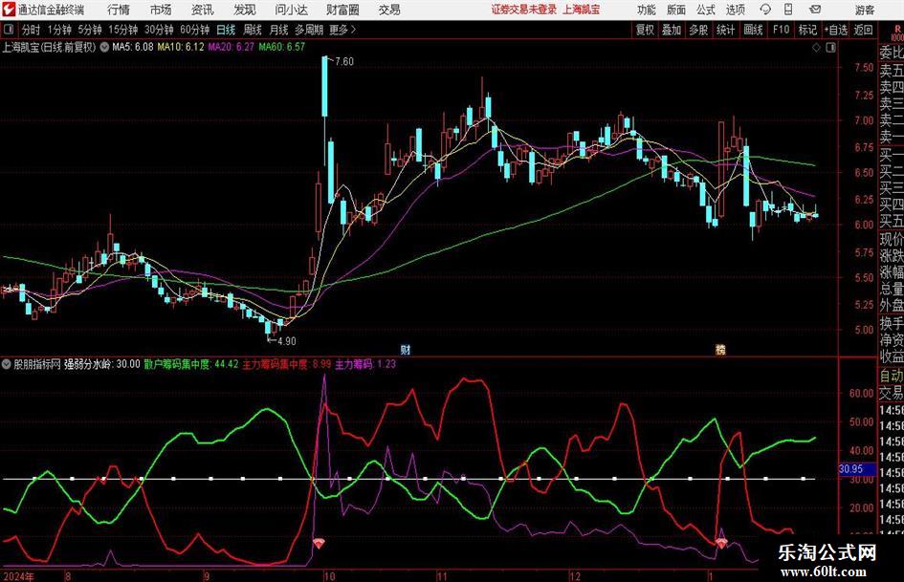Switch to 30分钟 period
904x582 pixels.
(159, 30)
